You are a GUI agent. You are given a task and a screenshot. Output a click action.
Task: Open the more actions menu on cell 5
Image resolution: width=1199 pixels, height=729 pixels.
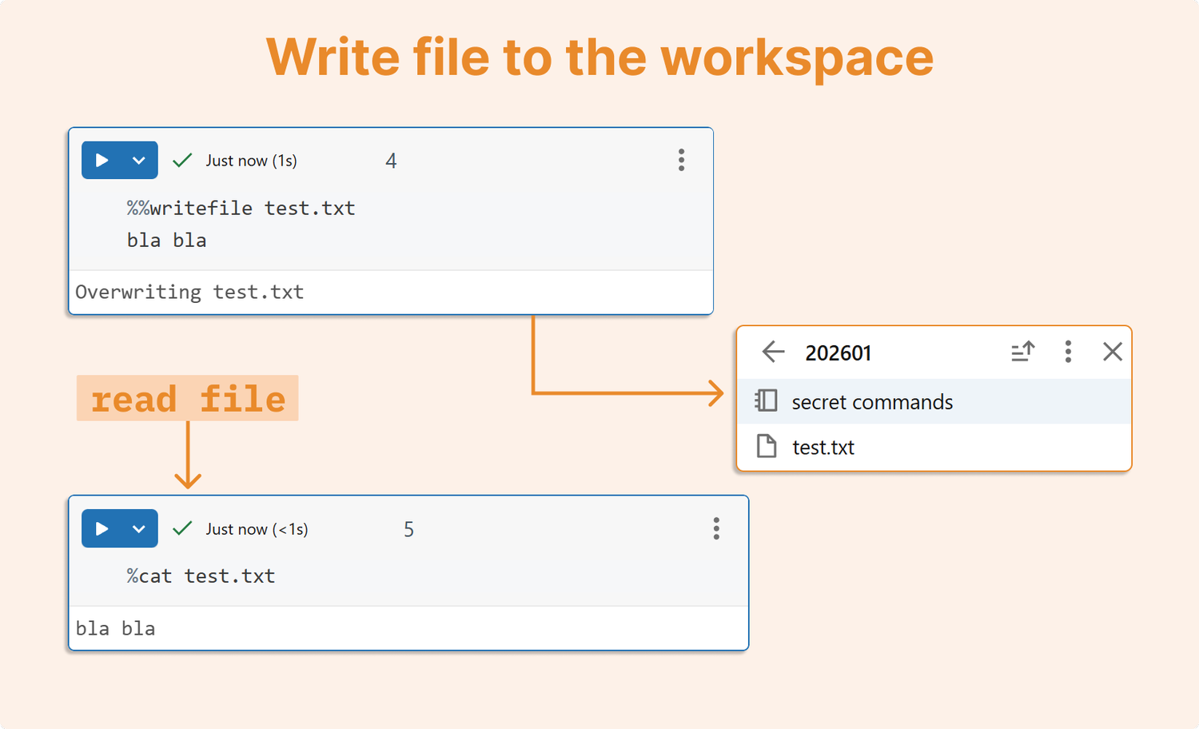point(716,528)
